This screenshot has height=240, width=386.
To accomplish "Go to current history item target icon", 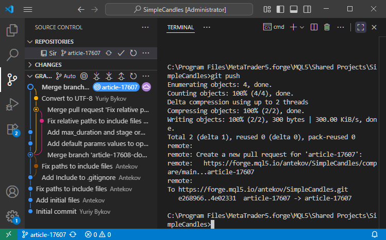I will click(84, 76).
